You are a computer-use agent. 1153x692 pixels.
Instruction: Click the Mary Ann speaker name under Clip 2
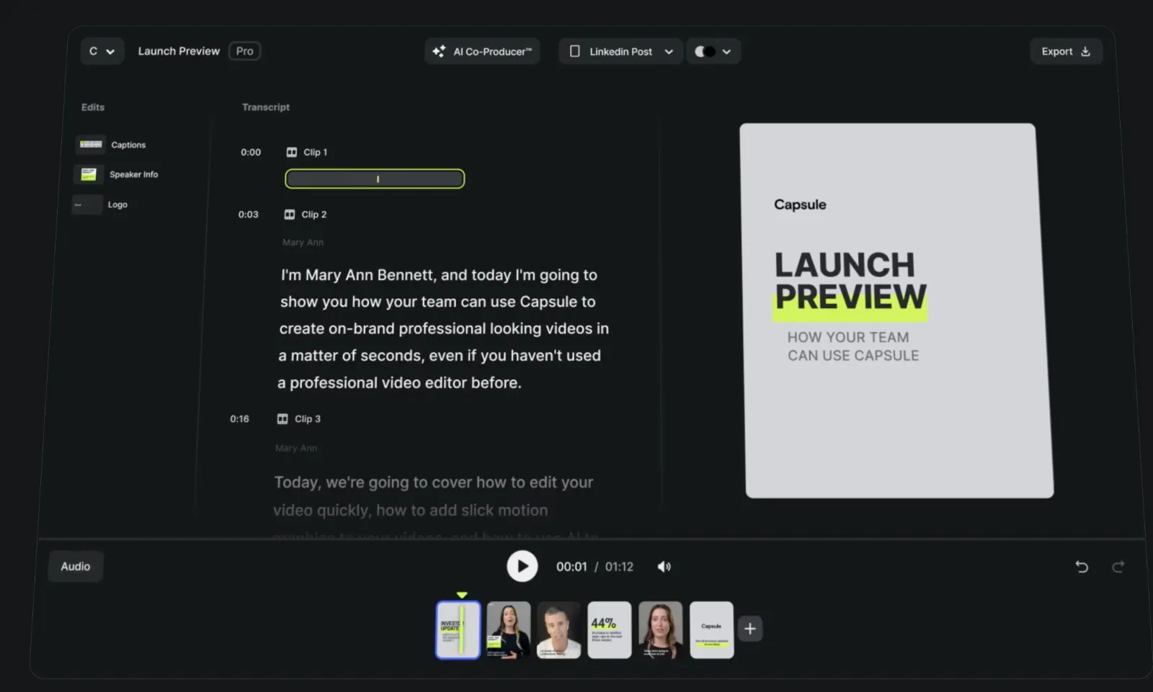[303, 243]
